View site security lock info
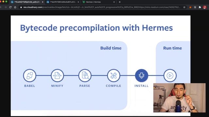Screen dimensions: 209x117 pos(21,7)
